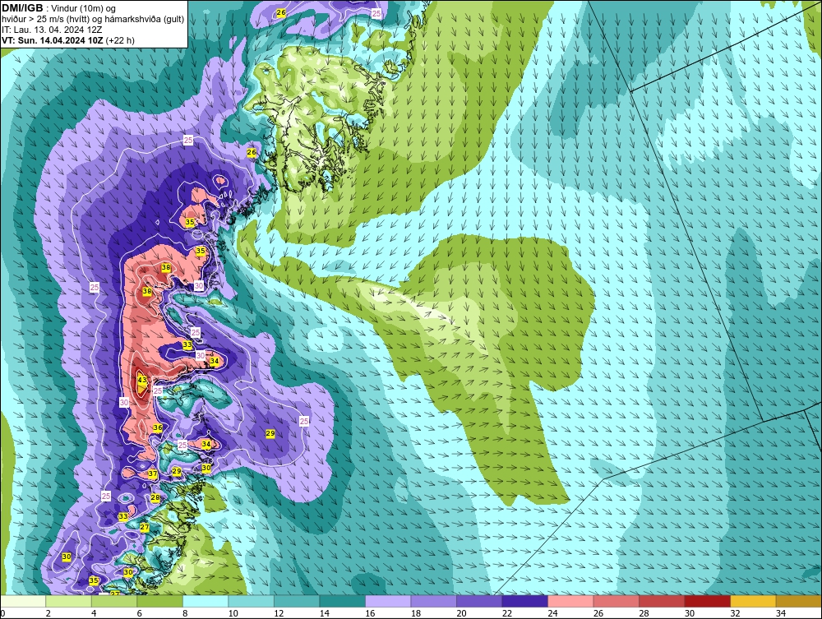Viewport: 822px width, 619px height.
Task: Click the DMI/IGB title text
Action: pos(22,8)
